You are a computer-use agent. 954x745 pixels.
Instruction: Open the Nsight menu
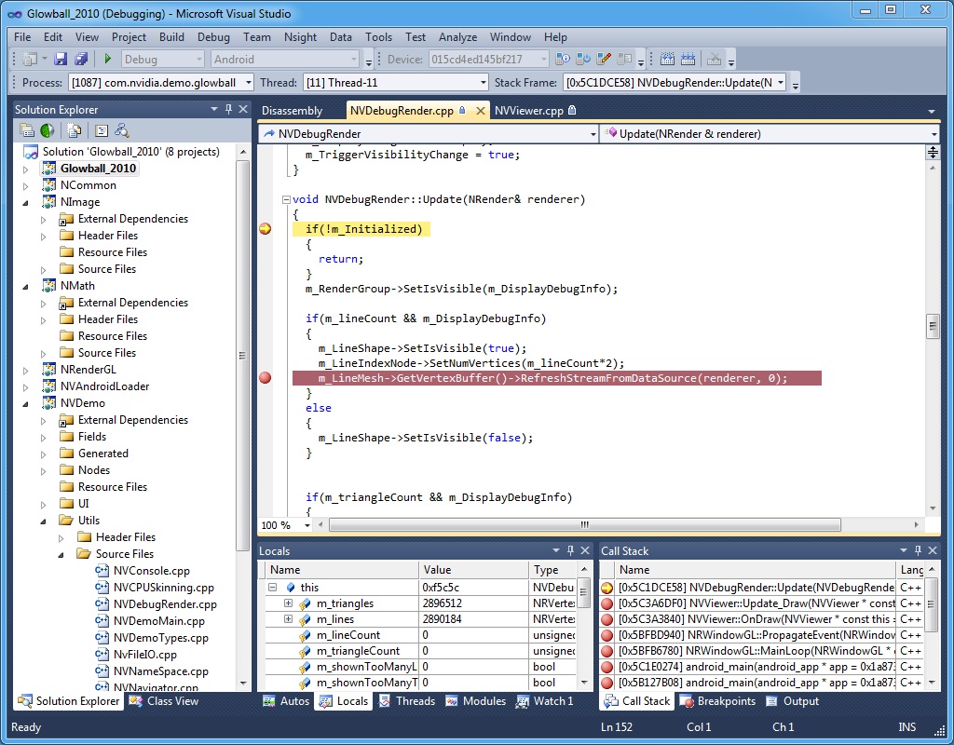[x=300, y=37]
